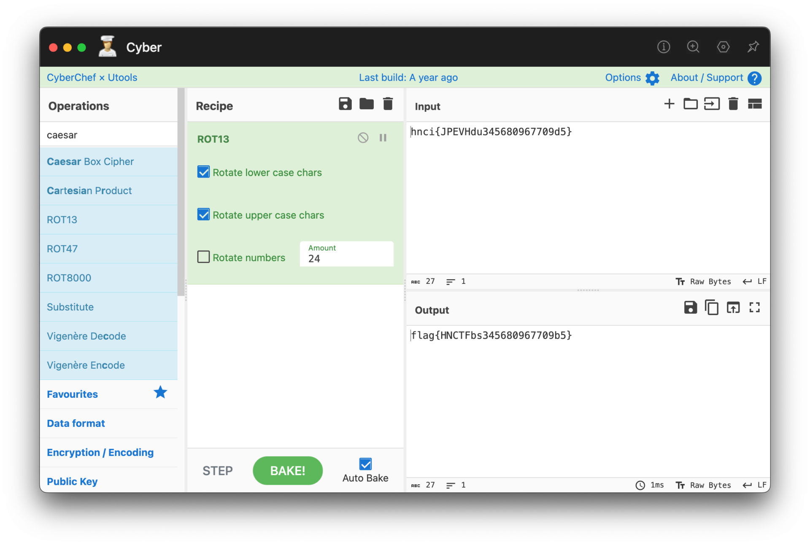Open folder as input

690,104
